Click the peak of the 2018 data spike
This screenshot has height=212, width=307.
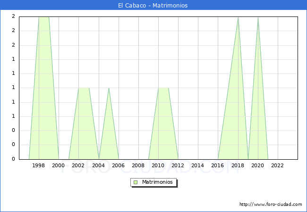pyautogui.click(x=238, y=17)
